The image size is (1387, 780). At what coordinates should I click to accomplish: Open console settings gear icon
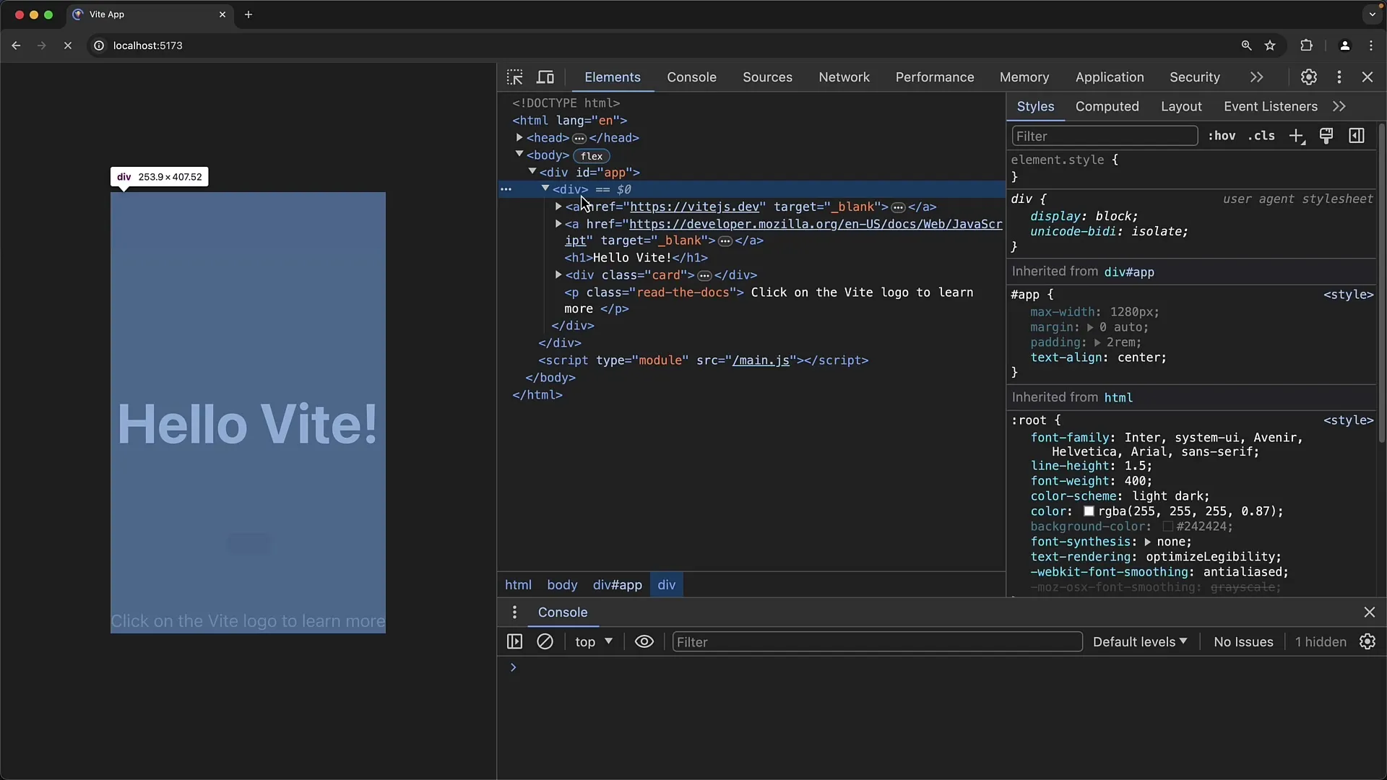pos(1367,641)
